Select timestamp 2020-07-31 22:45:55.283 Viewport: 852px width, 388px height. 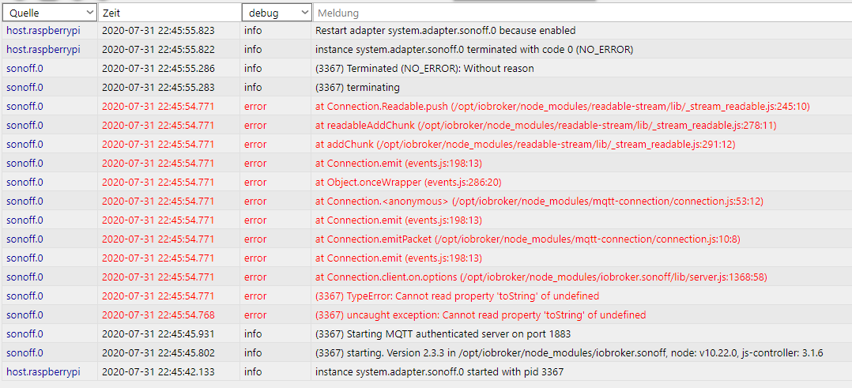tap(158, 88)
